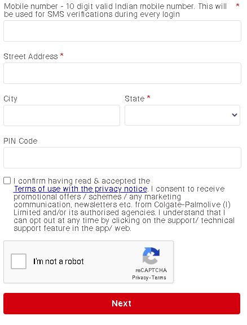Tick the terms of use confirmation checkbox

click(x=7, y=181)
